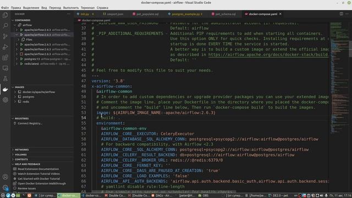Viewport: 352px width, 198px height.
Task: Click docker.io/apache/airflow image icon
Action: click(x=20, y=92)
